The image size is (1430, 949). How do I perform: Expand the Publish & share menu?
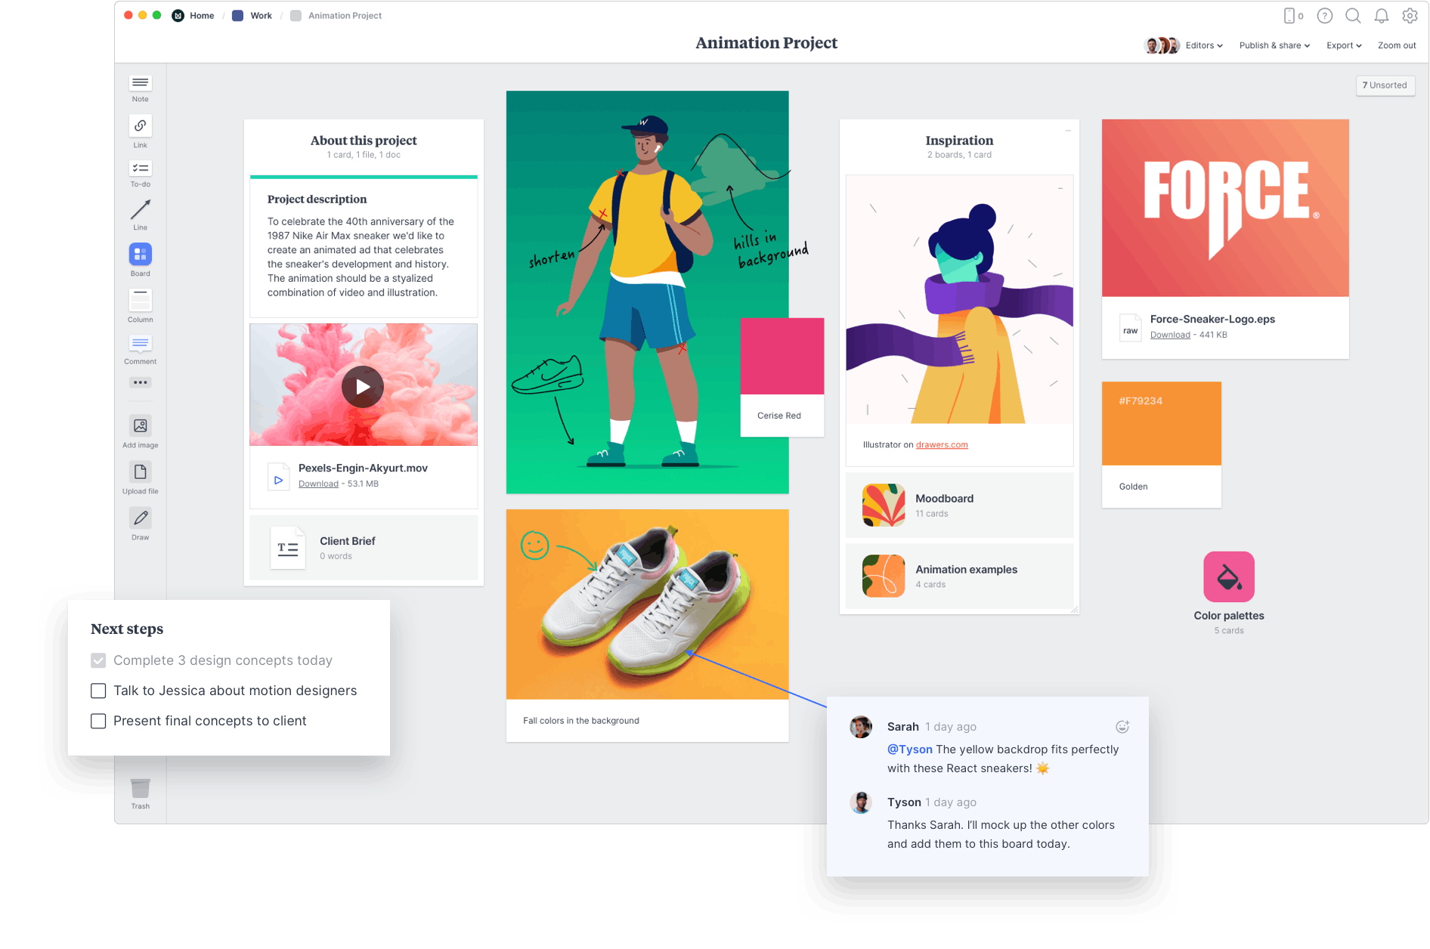(x=1274, y=45)
